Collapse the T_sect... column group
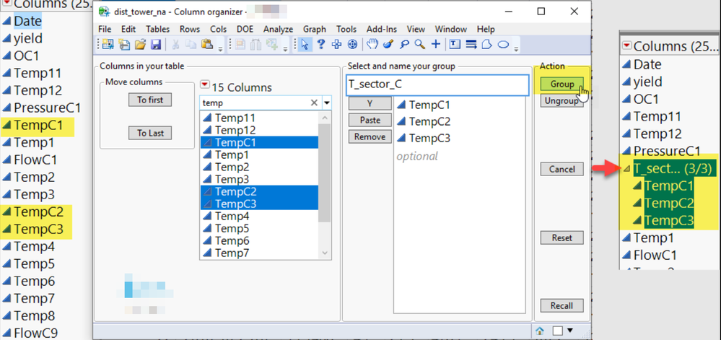Image resolution: width=721 pixels, height=340 pixels. (x=626, y=169)
